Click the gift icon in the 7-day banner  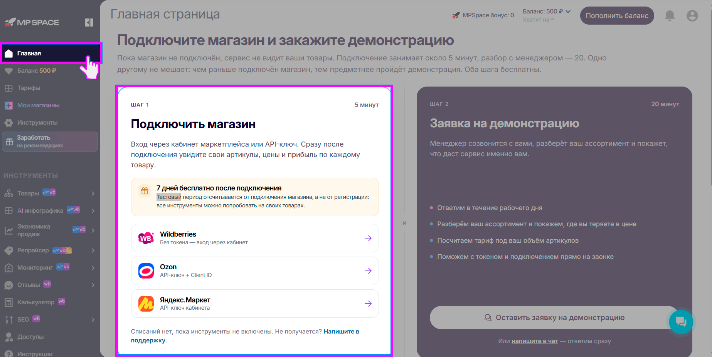[145, 191]
